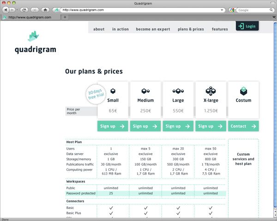Click the Small plan 65€ price
The height and width of the screenshot is (221, 277).
pos(113,110)
